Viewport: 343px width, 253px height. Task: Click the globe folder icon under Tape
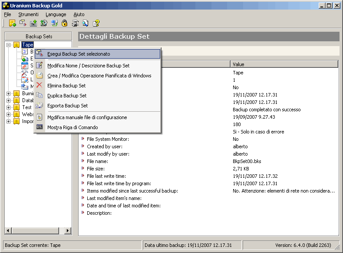(x=25, y=59)
